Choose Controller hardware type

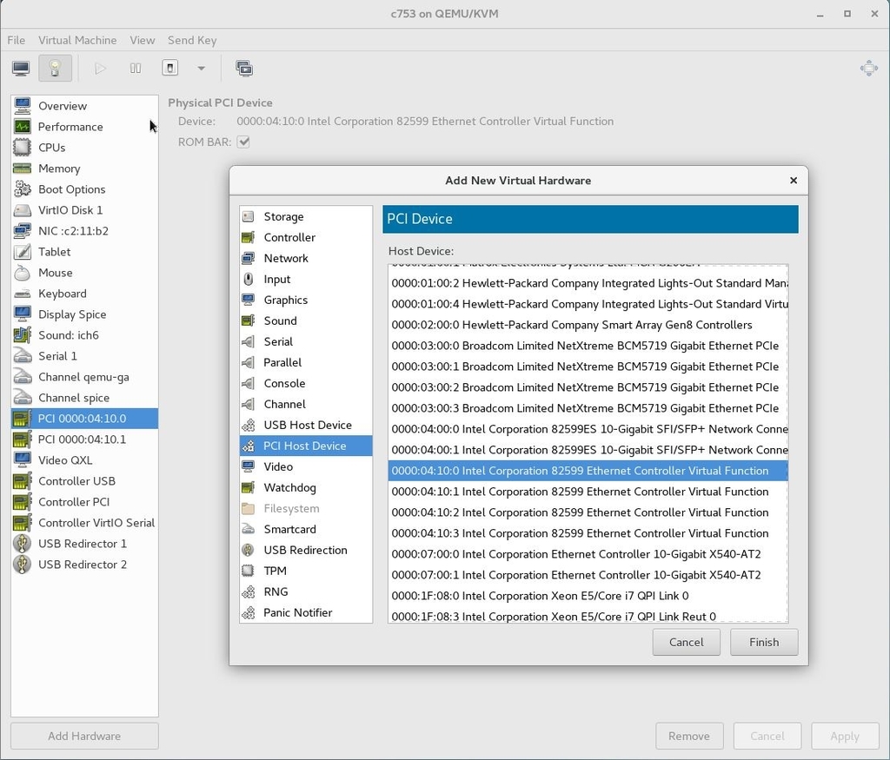306,238
